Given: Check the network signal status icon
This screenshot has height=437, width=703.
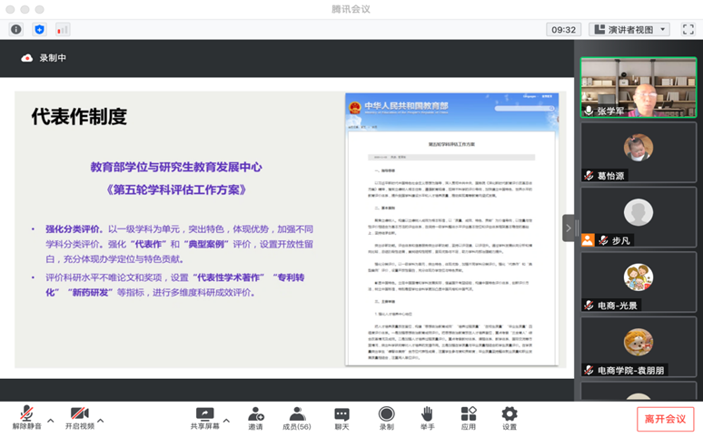Looking at the screenshot, I should click(63, 29).
